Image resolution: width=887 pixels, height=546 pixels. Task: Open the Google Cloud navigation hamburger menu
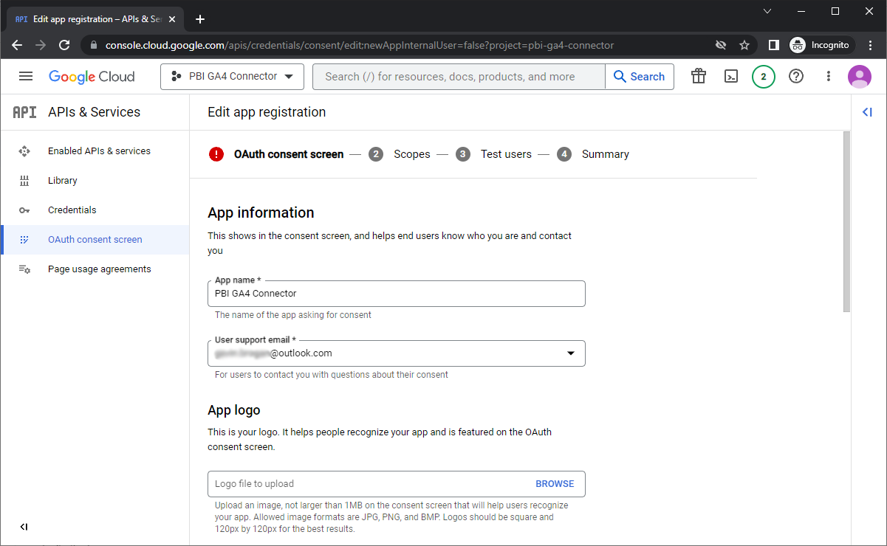click(x=26, y=77)
